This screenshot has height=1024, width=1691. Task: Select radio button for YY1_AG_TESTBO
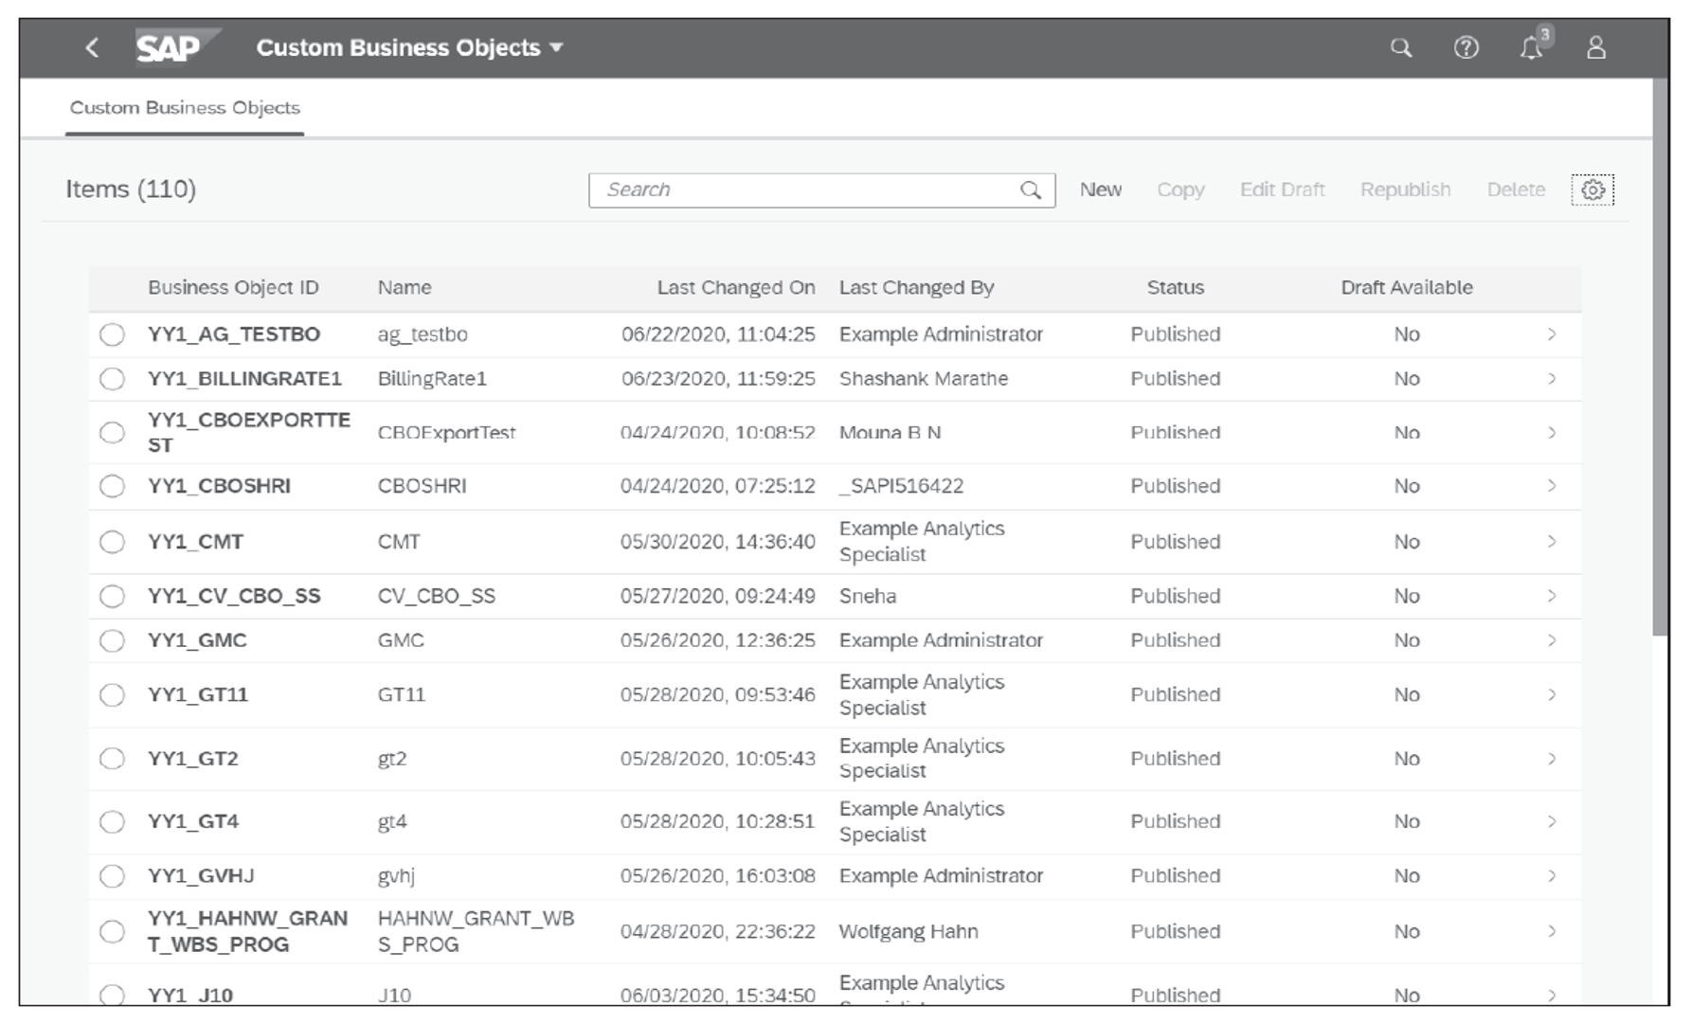(112, 334)
